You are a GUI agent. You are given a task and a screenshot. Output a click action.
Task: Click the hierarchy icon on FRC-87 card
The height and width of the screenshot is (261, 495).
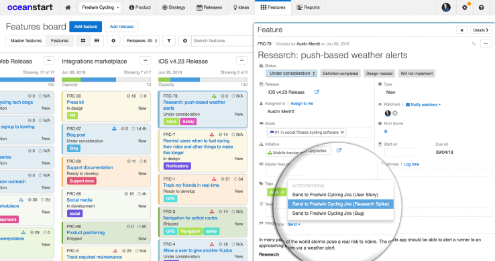coord(114,128)
